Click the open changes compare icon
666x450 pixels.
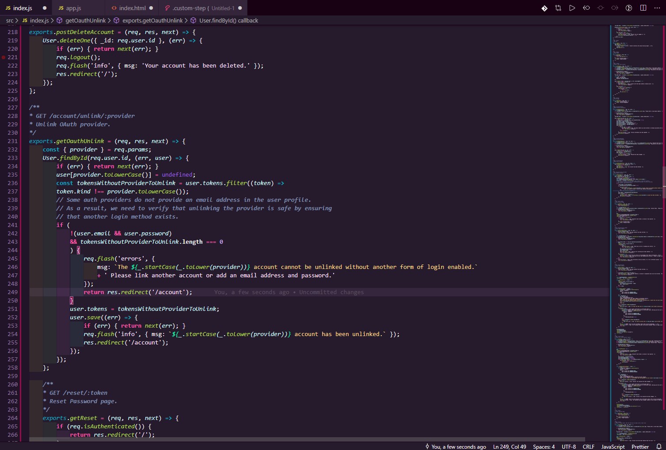[558, 8]
